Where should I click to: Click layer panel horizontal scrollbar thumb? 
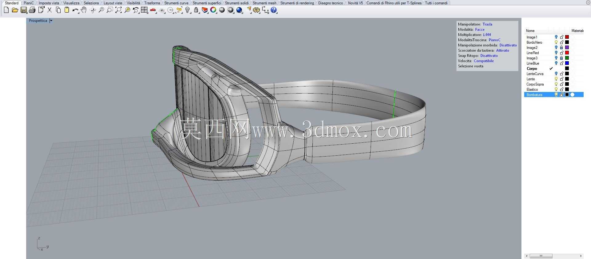pyautogui.click(x=541, y=256)
